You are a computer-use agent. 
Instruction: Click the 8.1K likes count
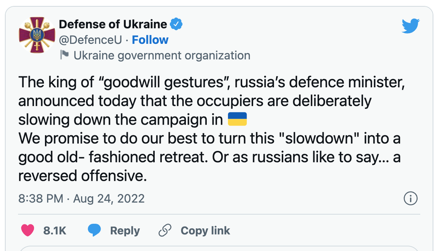55,231
